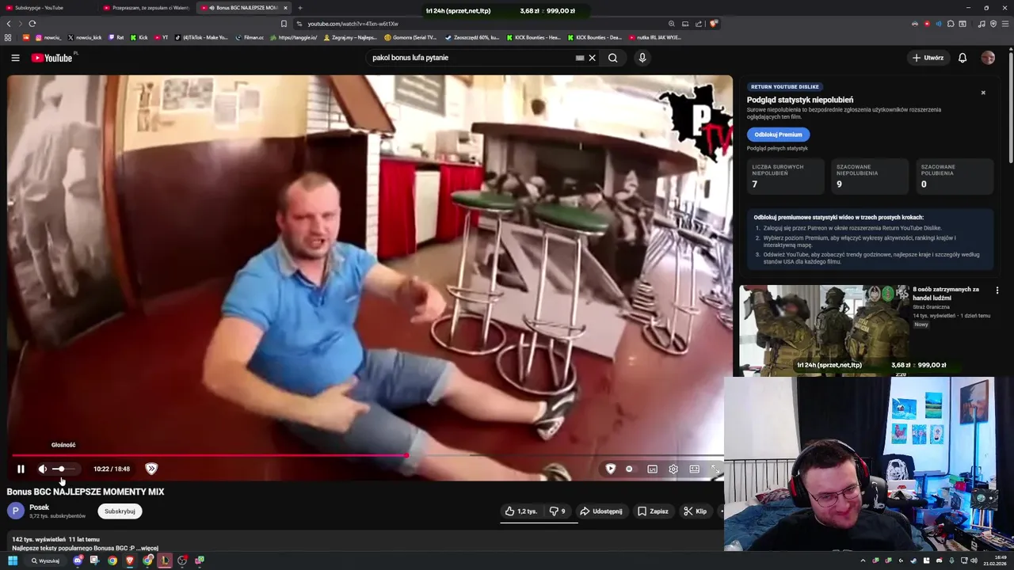Image resolution: width=1014 pixels, height=570 pixels.
Task: Open the share page icon in address bar
Action: point(699,24)
